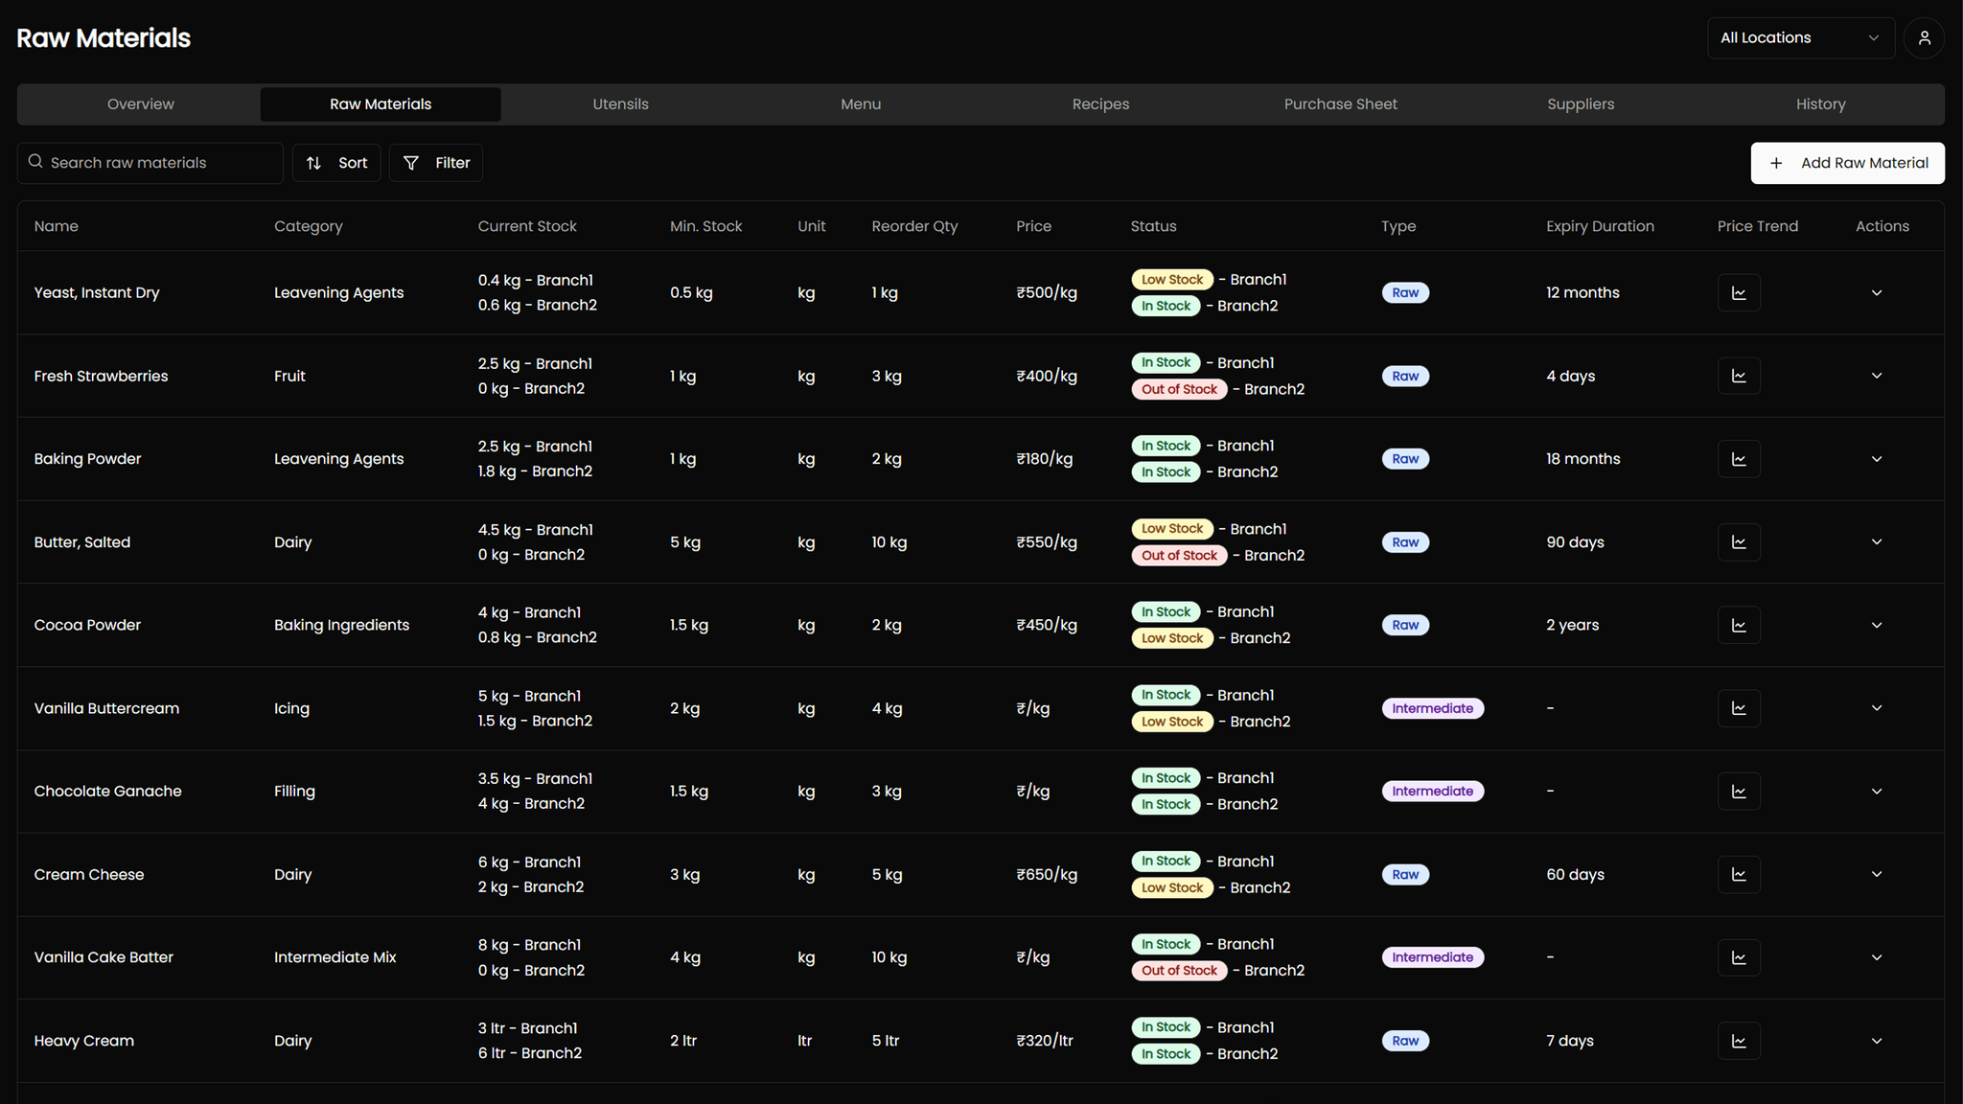View price trend chart for Butter, Salted
The image size is (1963, 1104).
point(1739,542)
